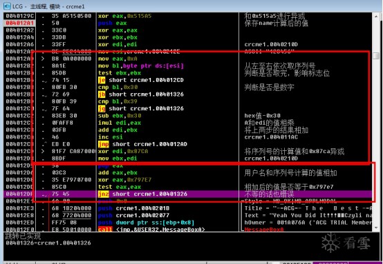Select 'push crcme1.0040201B' instruction

pyautogui.click(x=134, y=208)
